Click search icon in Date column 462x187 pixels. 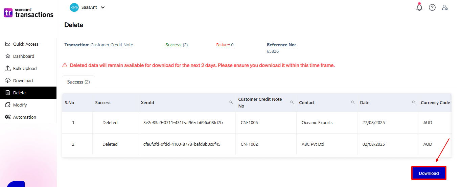(x=414, y=102)
